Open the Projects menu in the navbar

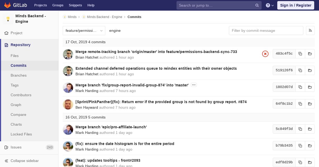coord(40,5)
